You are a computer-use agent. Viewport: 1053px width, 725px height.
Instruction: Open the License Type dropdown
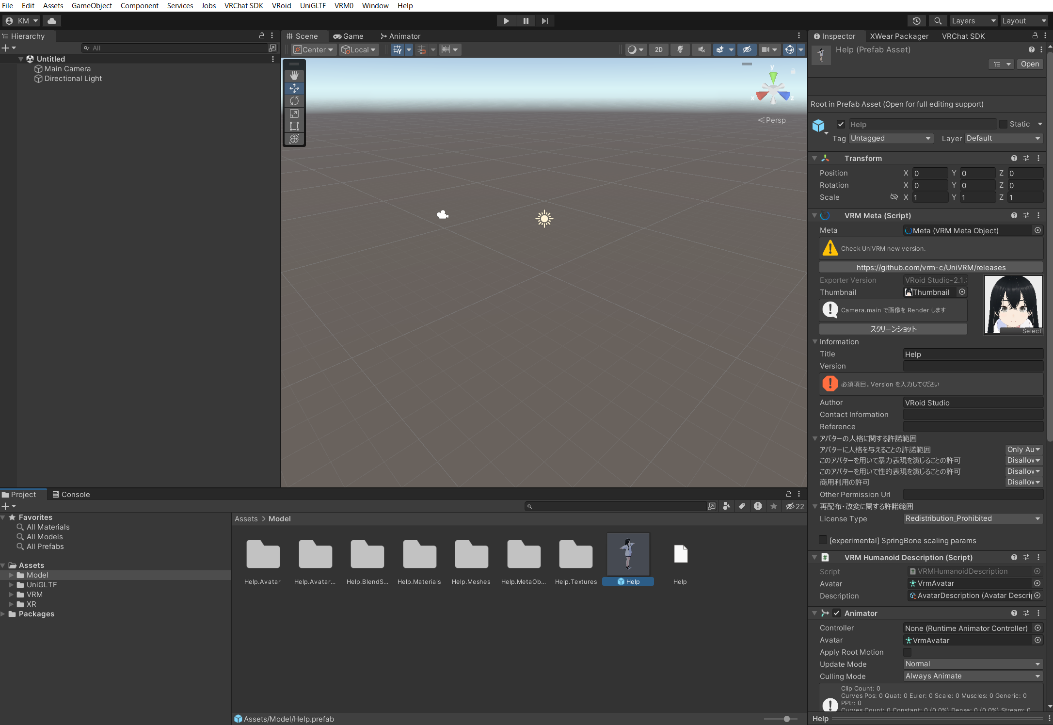973,518
